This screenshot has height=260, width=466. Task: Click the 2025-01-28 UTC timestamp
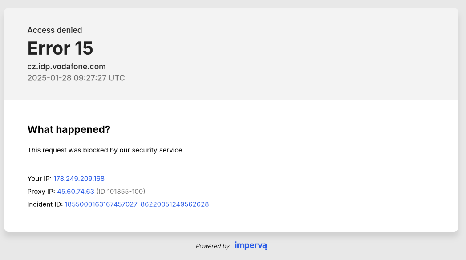click(x=76, y=78)
